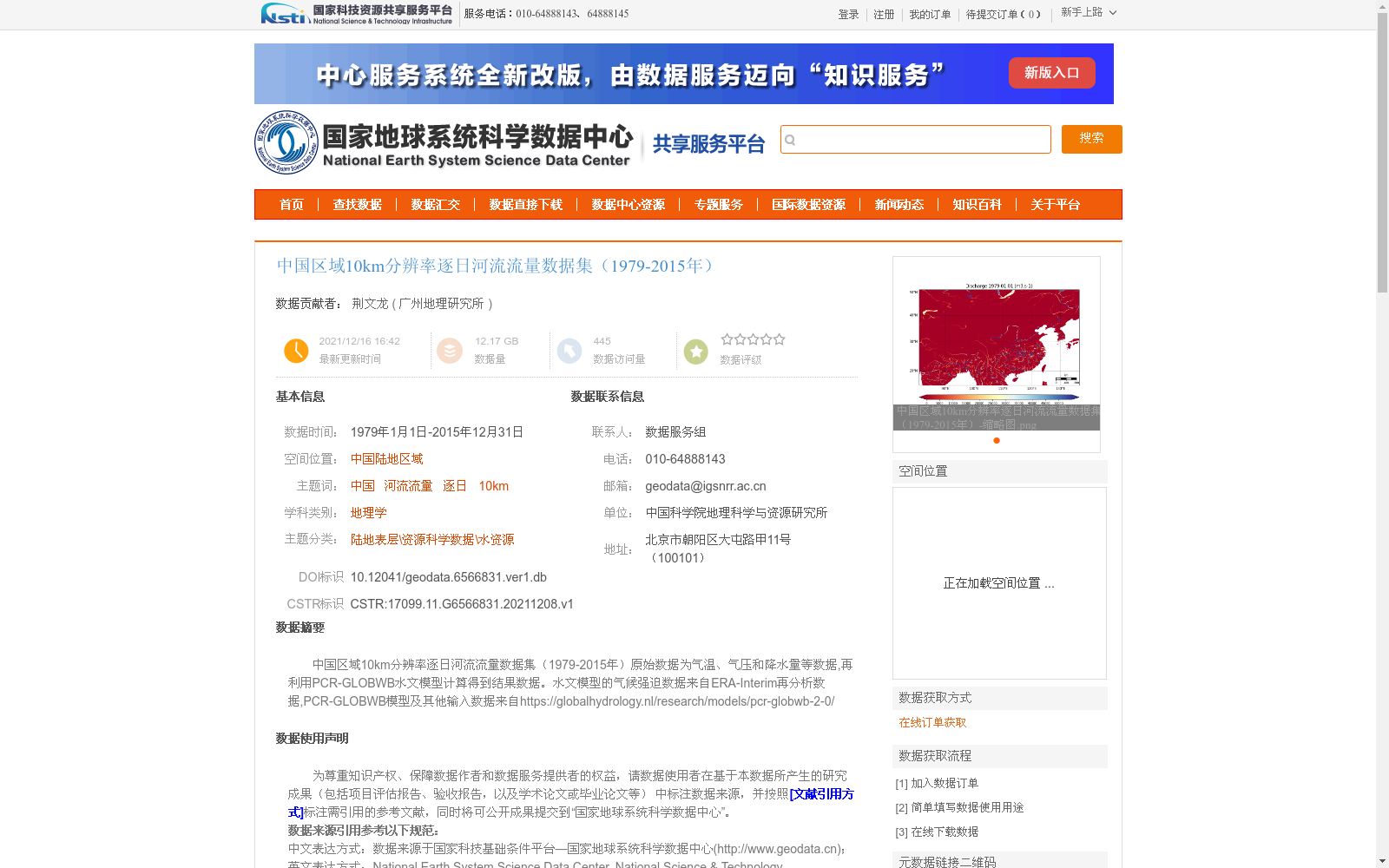
Task: Click the 搜索 search button
Action: pyautogui.click(x=1091, y=139)
